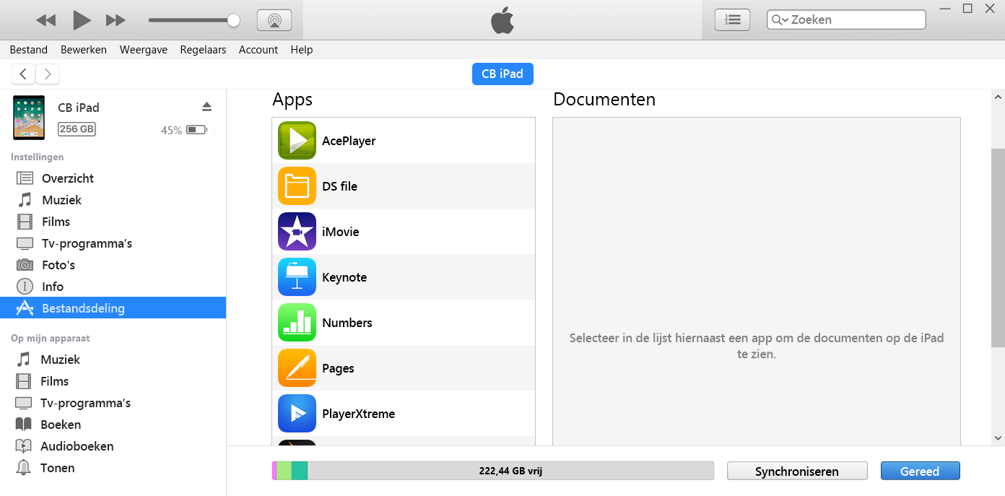Select AcePlayer app in list
1005x496 pixels.
pos(349,141)
